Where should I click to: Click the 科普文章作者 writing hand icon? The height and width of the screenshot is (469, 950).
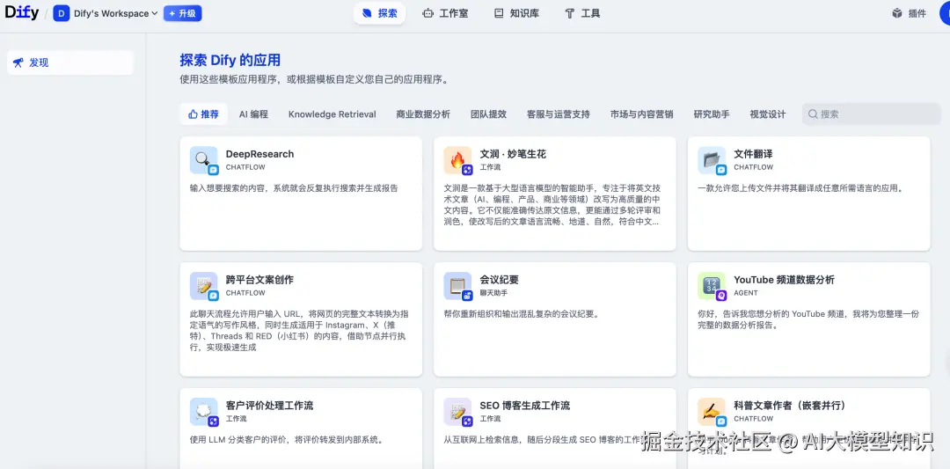(x=712, y=412)
